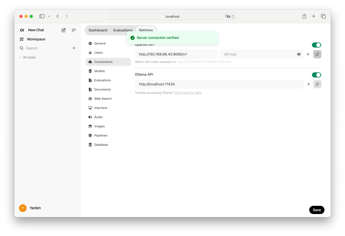Click the new chat edit pencil icon
Viewport: 345px width, 236px height.
[x=64, y=30]
